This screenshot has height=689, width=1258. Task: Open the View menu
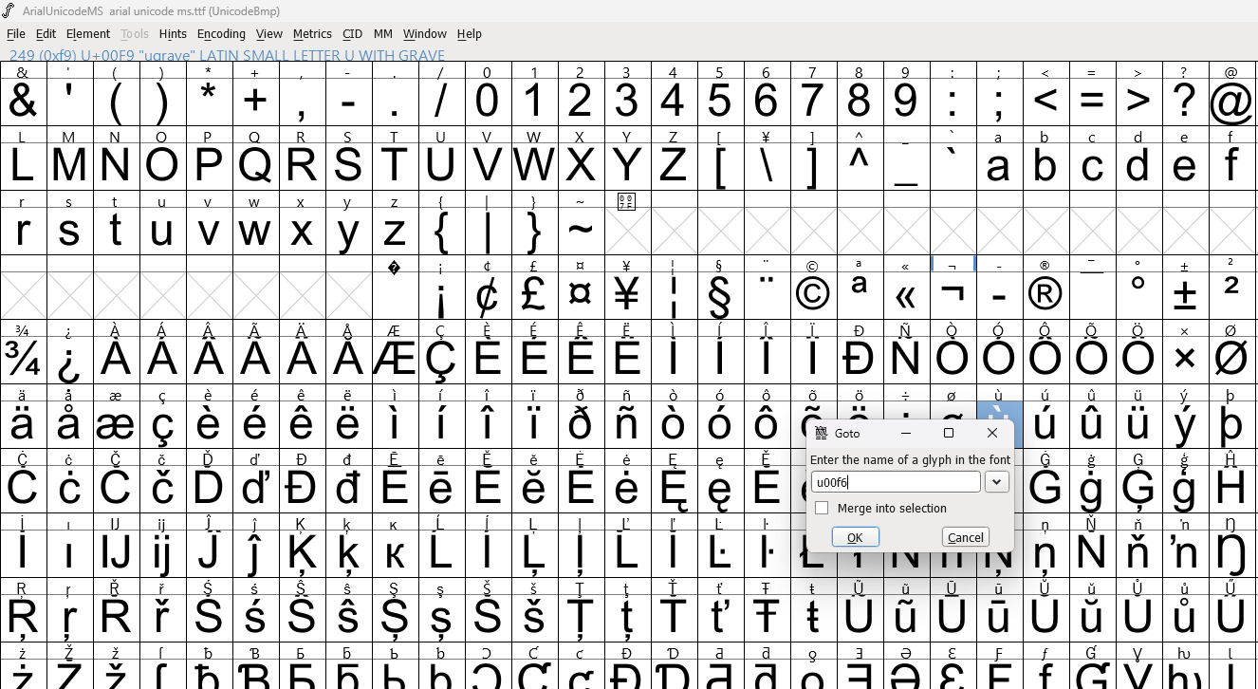coord(269,34)
